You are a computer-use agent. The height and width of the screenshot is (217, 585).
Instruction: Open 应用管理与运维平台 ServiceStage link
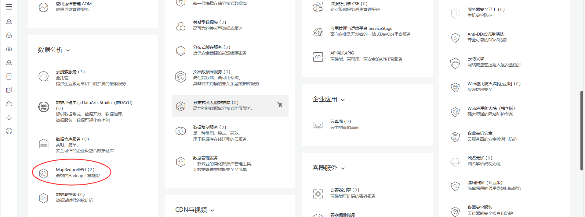pos(361,28)
